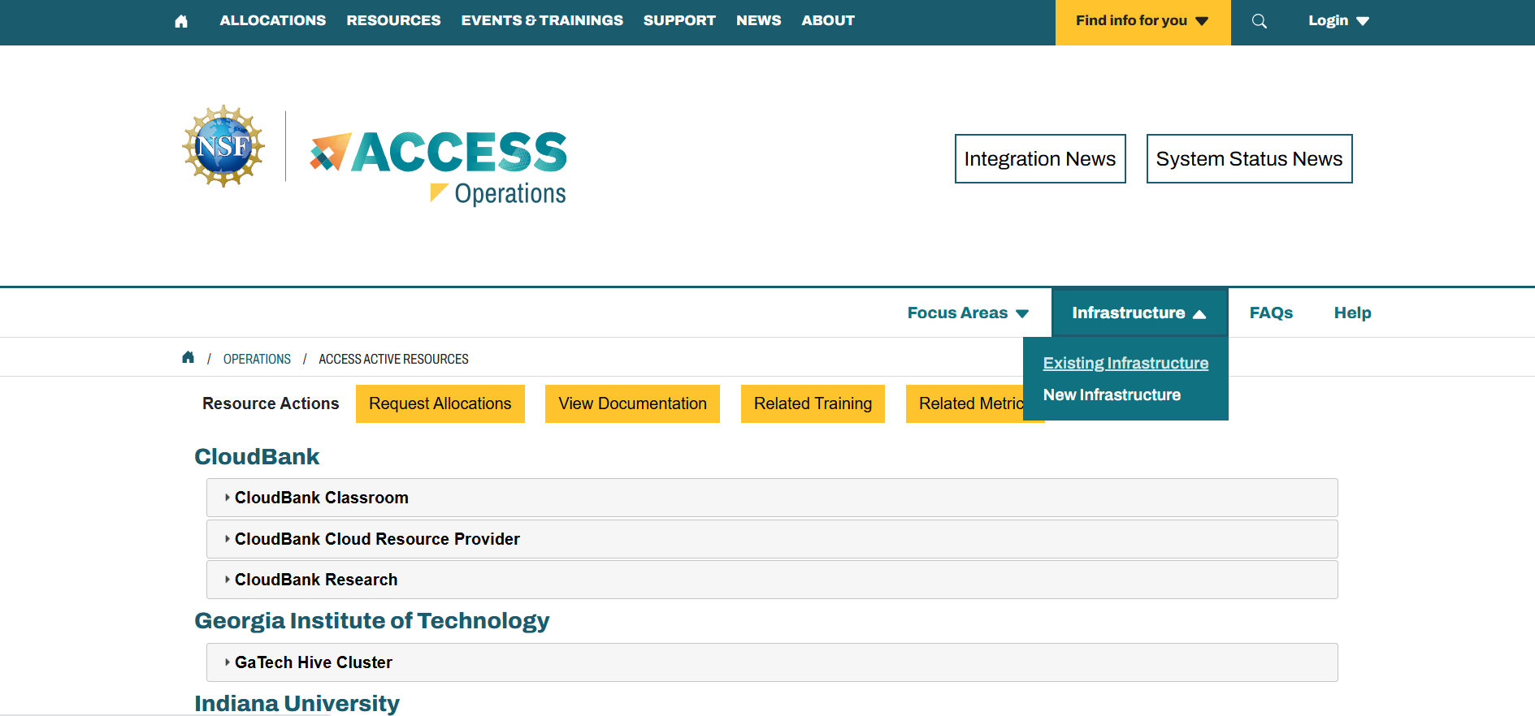Open the Login dropdown
The width and height of the screenshot is (1535, 716).
(x=1338, y=21)
